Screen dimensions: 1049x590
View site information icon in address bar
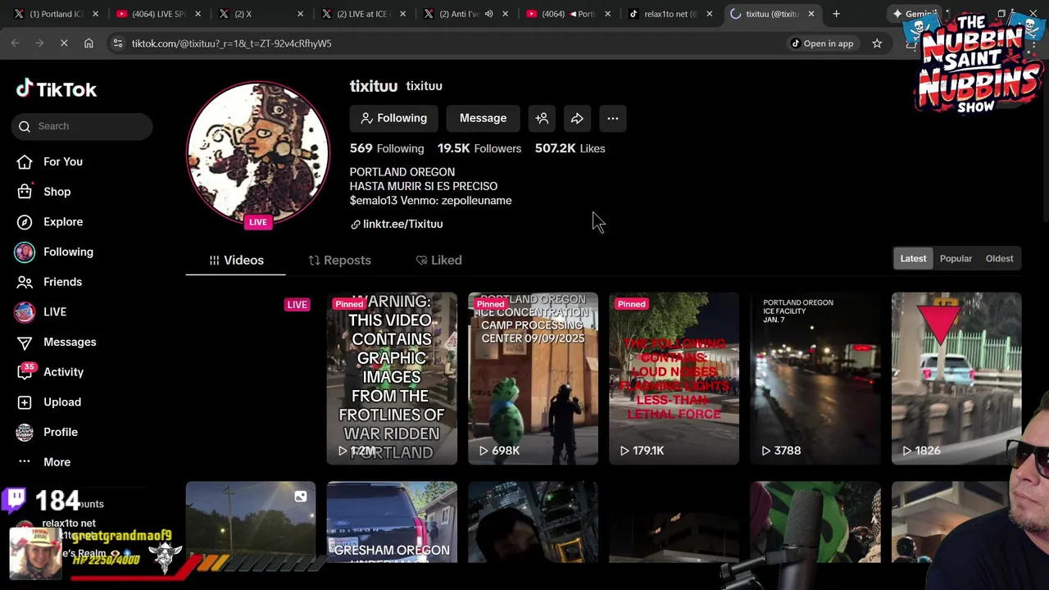[x=117, y=43]
